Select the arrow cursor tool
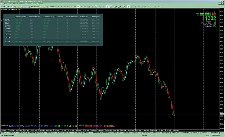The height and width of the screenshot is (137, 225). pyautogui.click(x=128, y=6)
